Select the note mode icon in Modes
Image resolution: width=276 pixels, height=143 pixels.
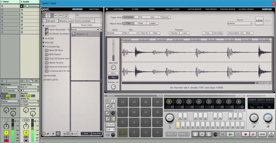tap(113, 101)
